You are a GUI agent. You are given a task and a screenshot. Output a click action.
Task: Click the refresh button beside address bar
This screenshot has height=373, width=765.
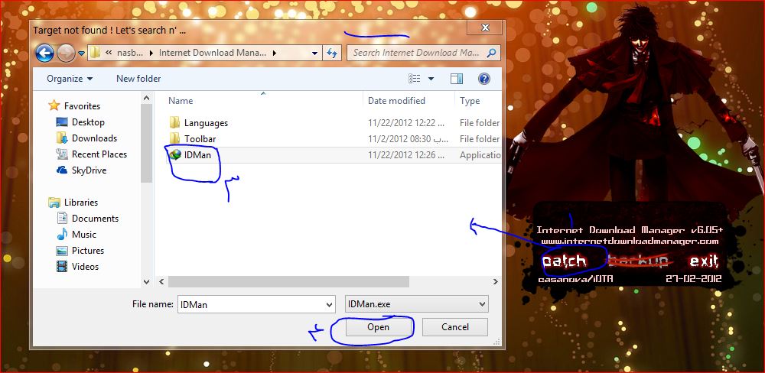pyautogui.click(x=333, y=53)
